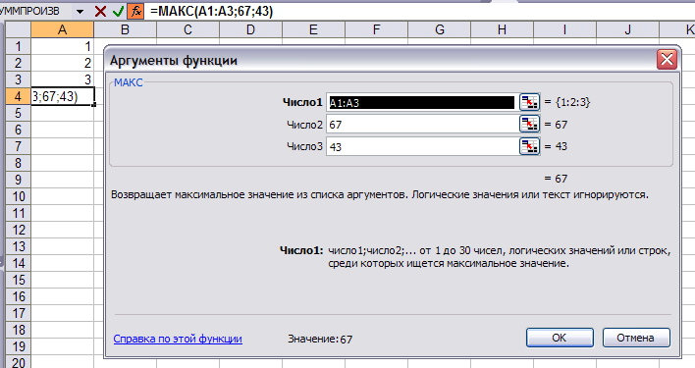695x368 pixels.
Task: Select row 12 header
Action: pos(19,230)
